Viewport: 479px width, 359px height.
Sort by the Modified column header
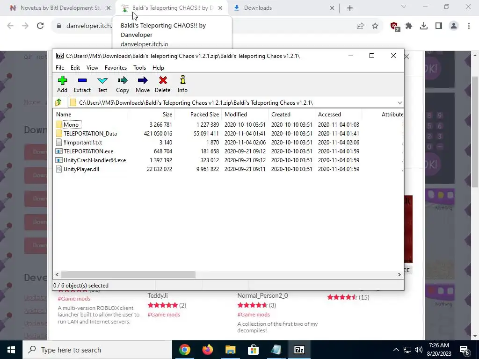(245, 115)
